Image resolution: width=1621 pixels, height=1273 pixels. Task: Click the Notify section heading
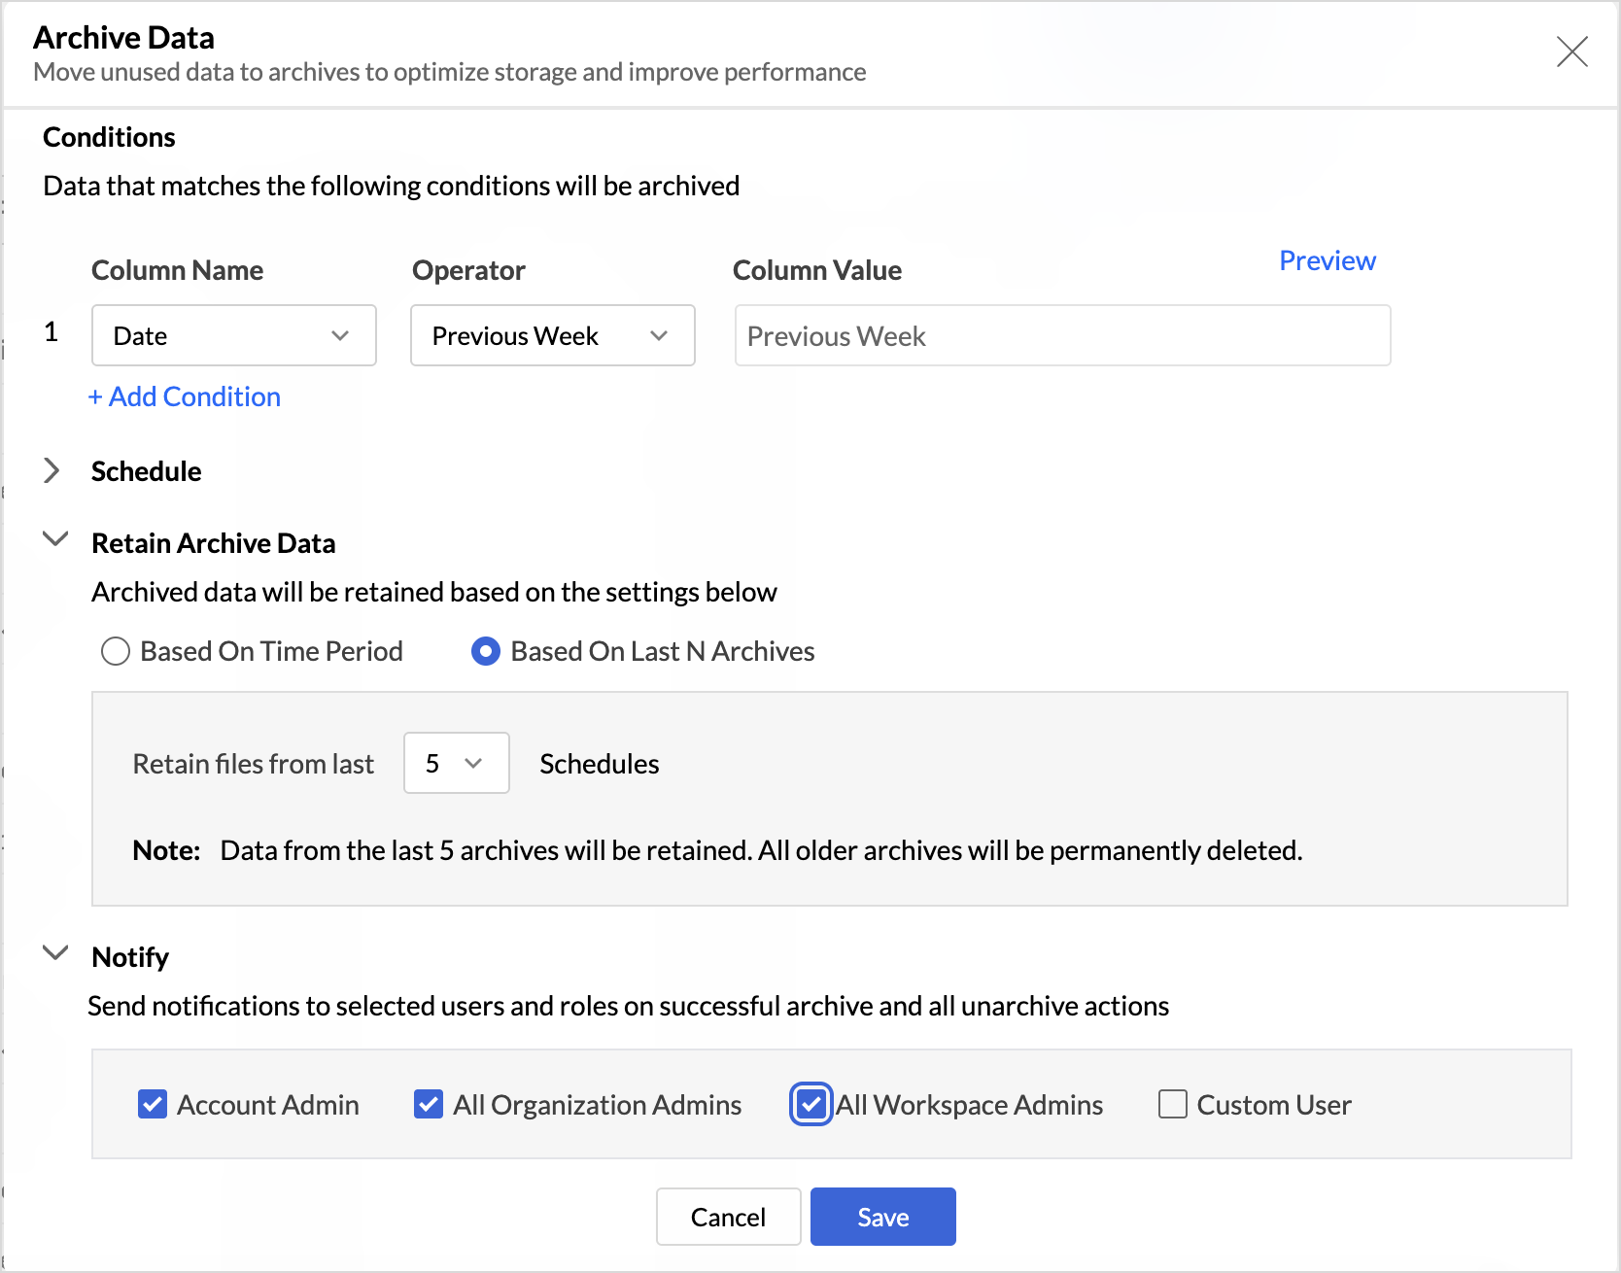pos(130,957)
